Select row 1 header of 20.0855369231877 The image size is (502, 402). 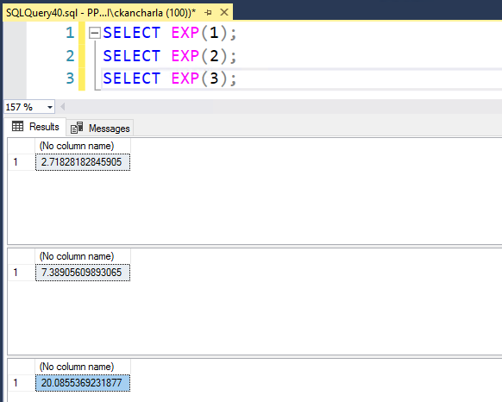tap(21, 383)
